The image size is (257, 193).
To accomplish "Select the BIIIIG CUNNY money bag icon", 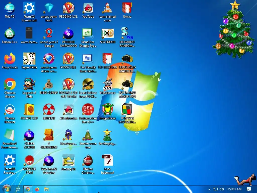I will point(49,86).
